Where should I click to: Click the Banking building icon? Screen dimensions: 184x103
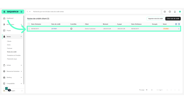[4, 77]
